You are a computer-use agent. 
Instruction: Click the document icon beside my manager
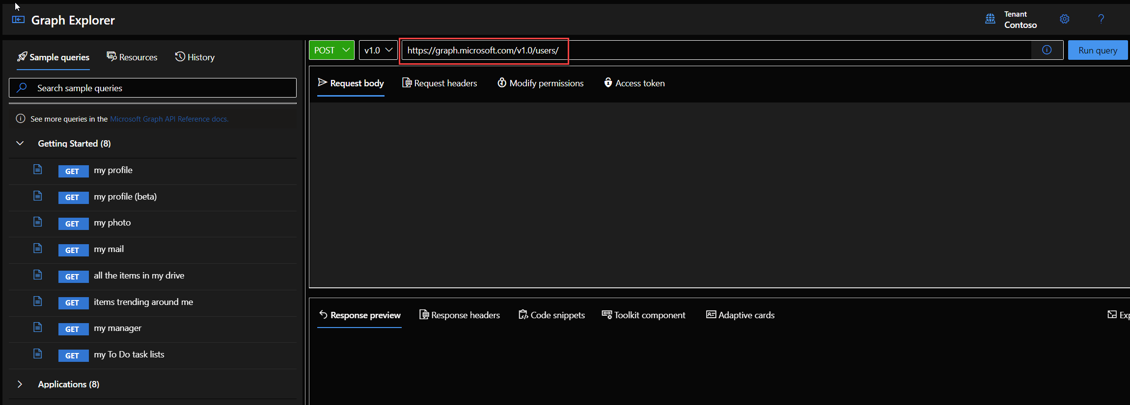pos(38,328)
